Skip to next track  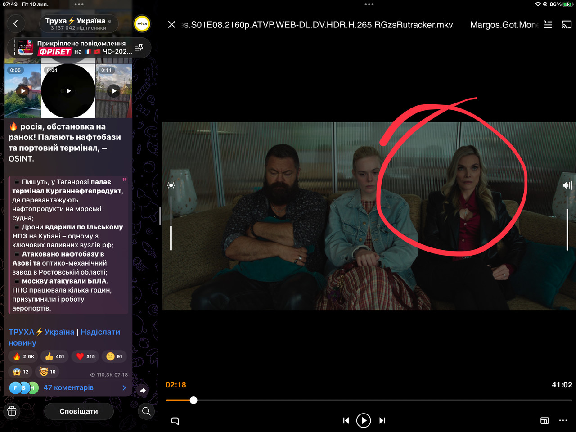tap(382, 420)
